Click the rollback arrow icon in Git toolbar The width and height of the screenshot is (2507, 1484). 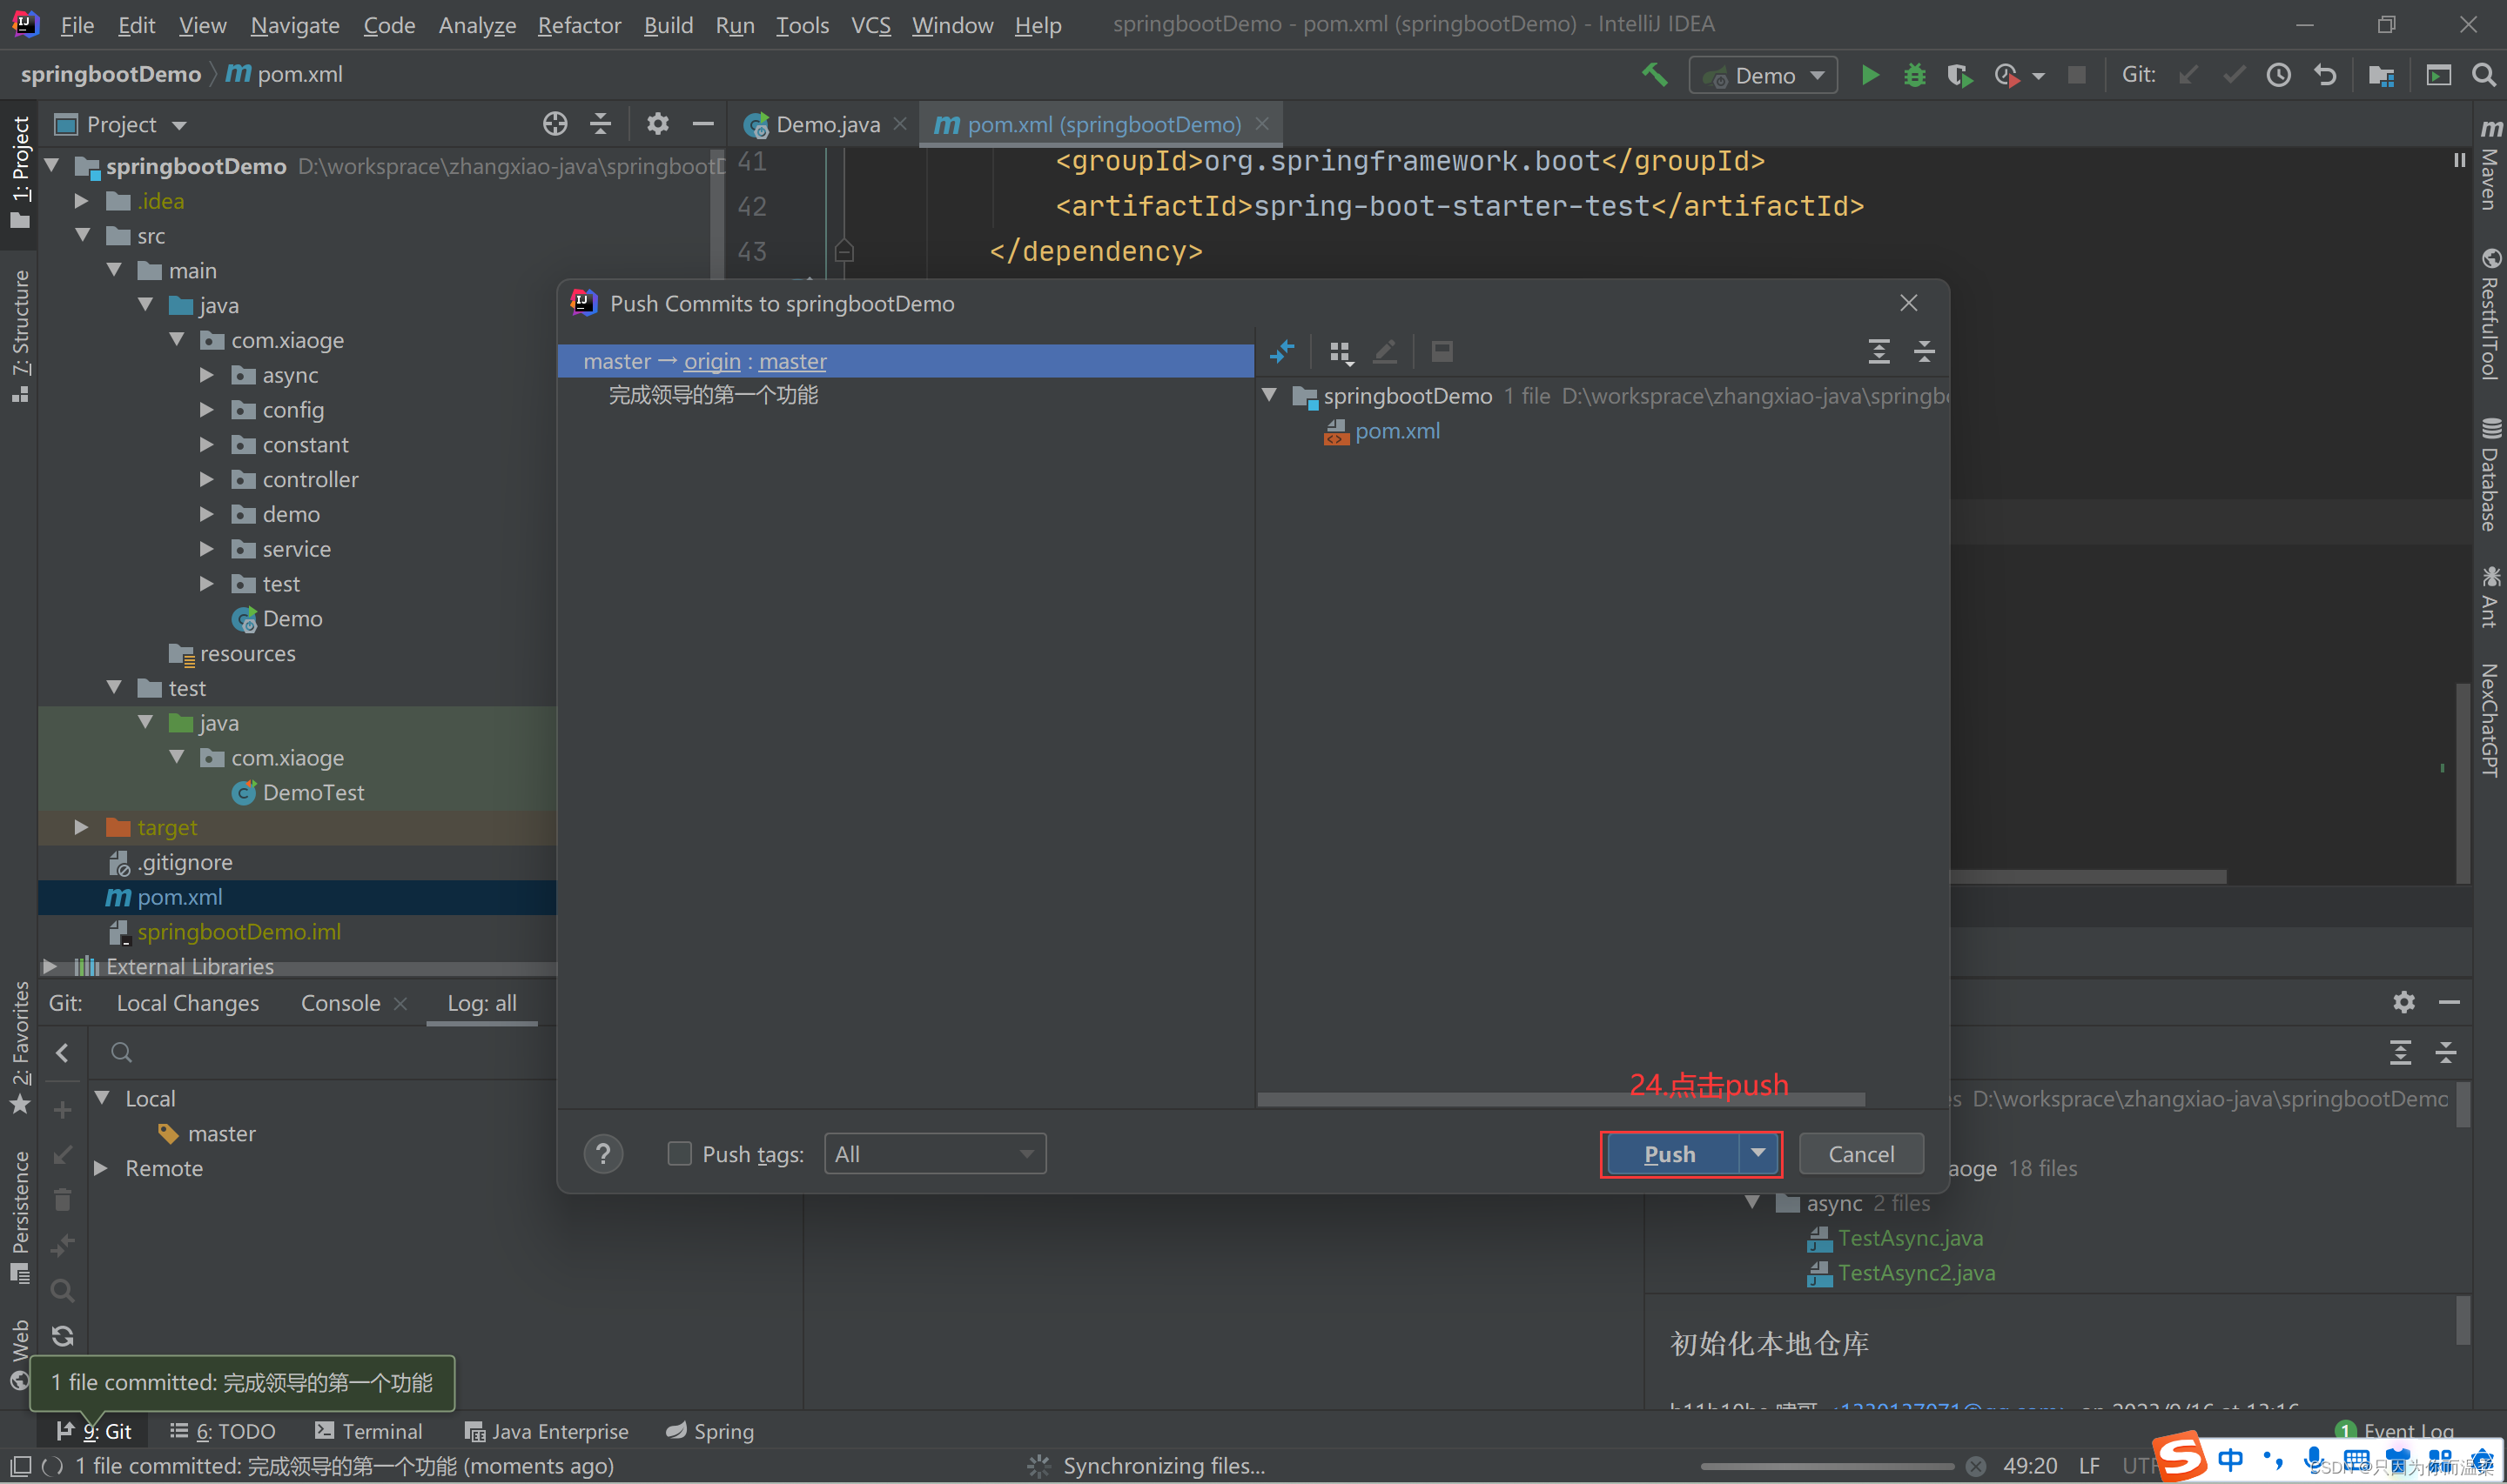[2325, 75]
